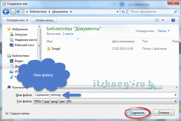Click the help question mark icon
This screenshot has height=121, width=181.
173,20
